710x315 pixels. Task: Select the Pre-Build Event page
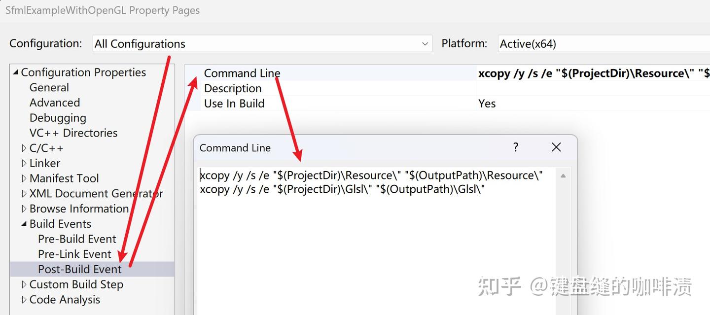pos(77,239)
